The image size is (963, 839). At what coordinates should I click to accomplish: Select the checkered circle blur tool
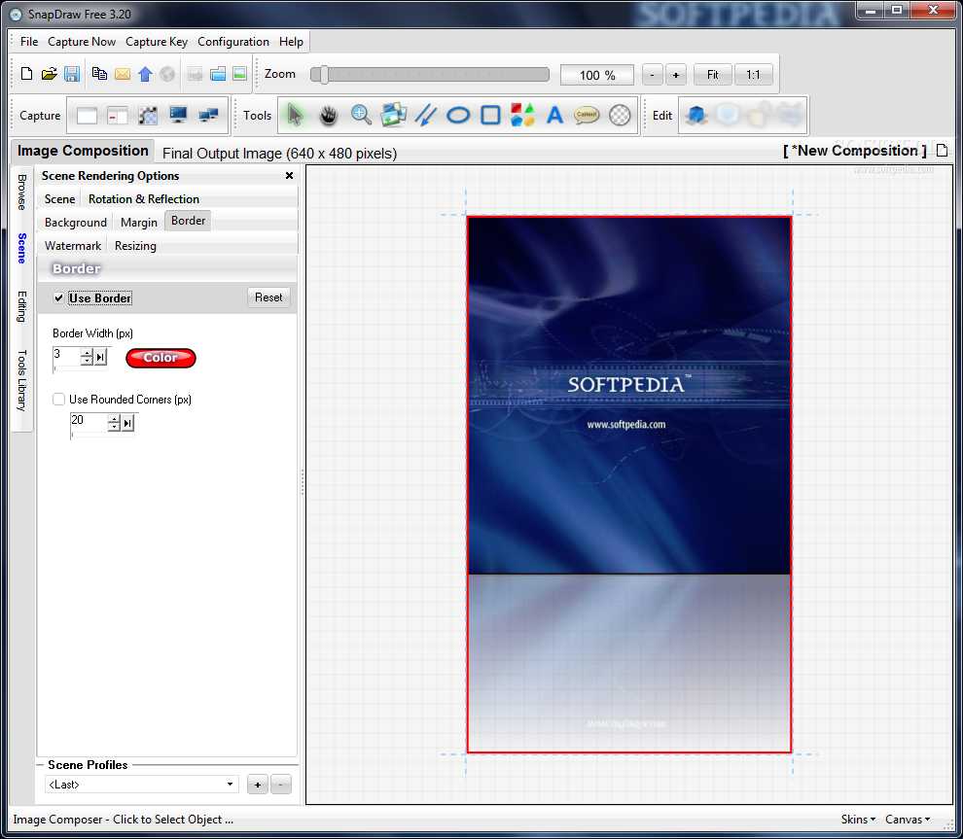pos(620,115)
